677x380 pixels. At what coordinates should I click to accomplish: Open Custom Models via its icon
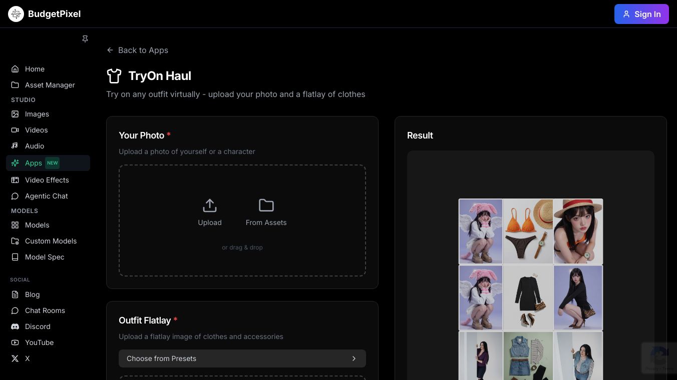(x=15, y=241)
